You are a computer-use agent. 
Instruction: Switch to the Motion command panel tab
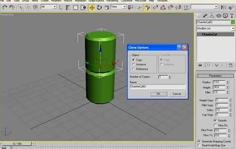point(219,16)
